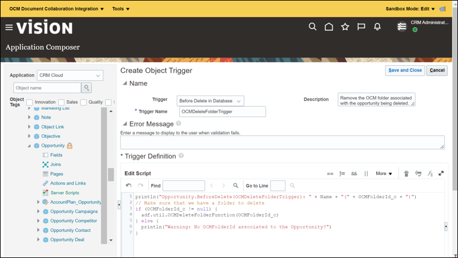Click the Find search magnifier
This screenshot has width=458, height=258.
[x=236, y=185]
